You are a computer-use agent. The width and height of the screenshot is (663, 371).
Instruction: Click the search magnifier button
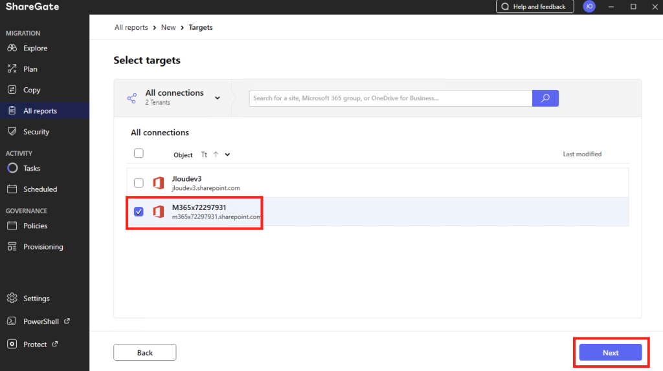(545, 98)
